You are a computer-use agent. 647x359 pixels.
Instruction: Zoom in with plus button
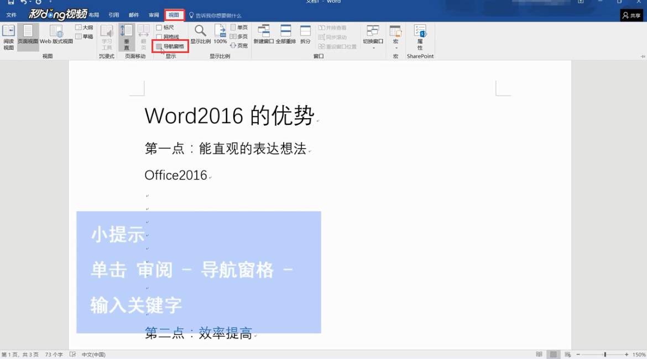(627, 355)
